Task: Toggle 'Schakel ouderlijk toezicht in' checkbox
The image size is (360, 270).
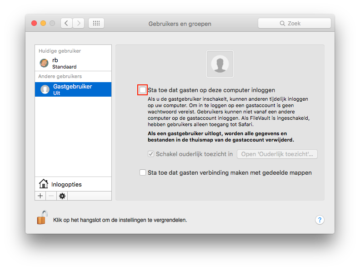Action: (x=151, y=154)
